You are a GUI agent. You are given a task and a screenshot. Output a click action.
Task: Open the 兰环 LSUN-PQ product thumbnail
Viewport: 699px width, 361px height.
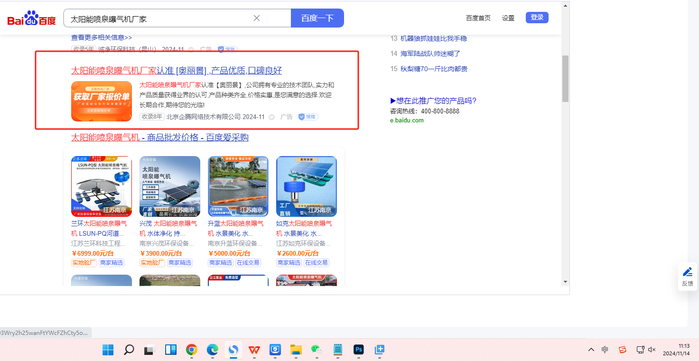pos(102,186)
